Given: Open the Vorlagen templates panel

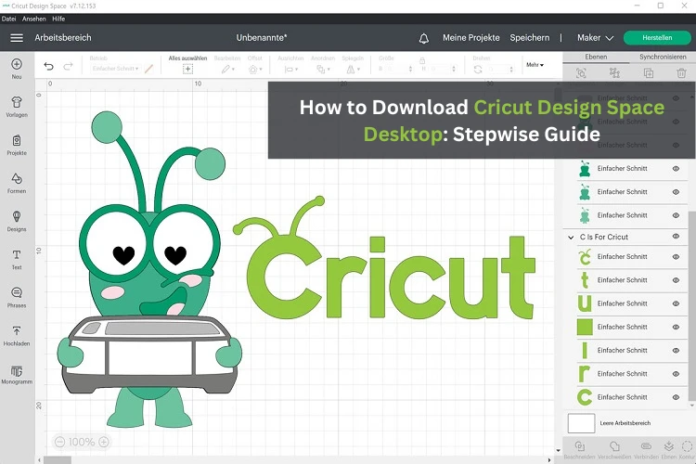Looking at the screenshot, I should coord(17,107).
